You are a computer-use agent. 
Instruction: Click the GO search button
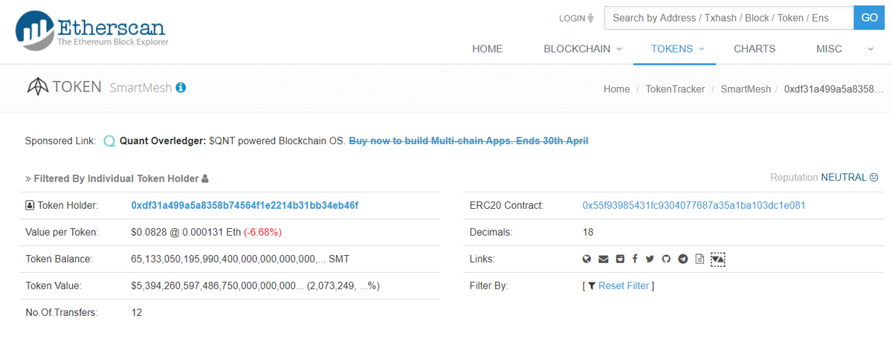tap(869, 18)
